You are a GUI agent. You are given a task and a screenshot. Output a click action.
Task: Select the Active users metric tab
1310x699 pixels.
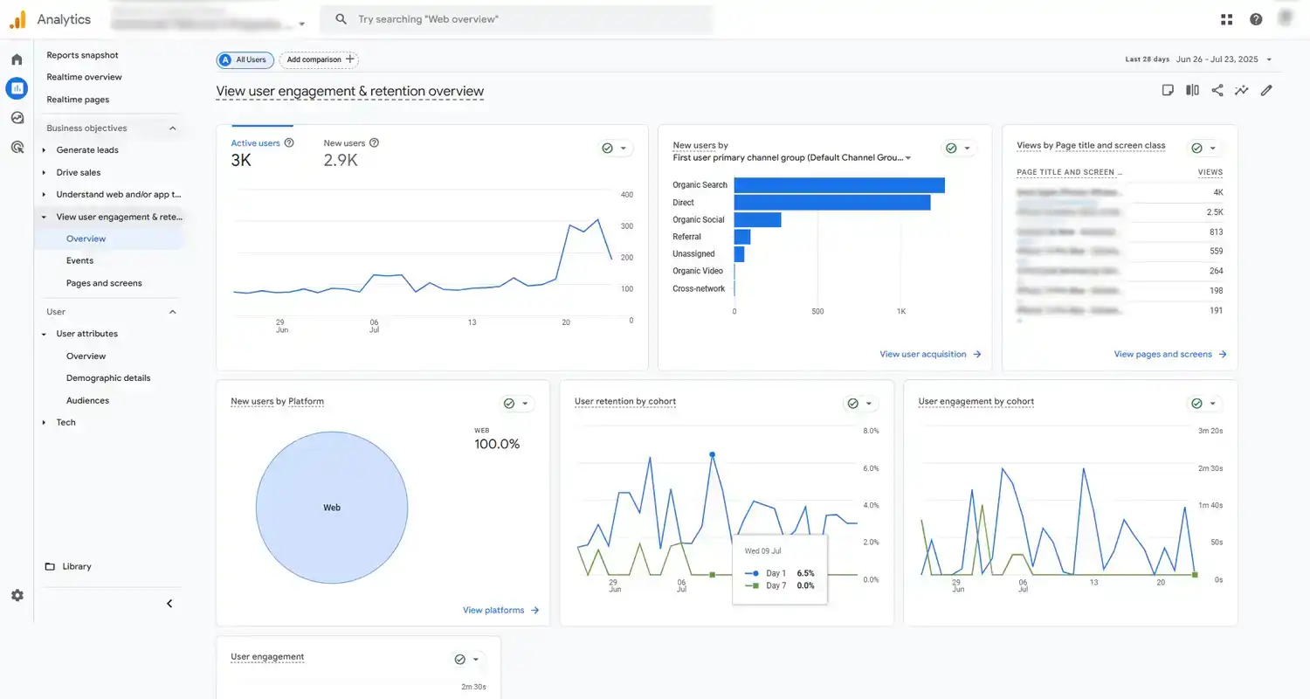[x=256, y=142]
